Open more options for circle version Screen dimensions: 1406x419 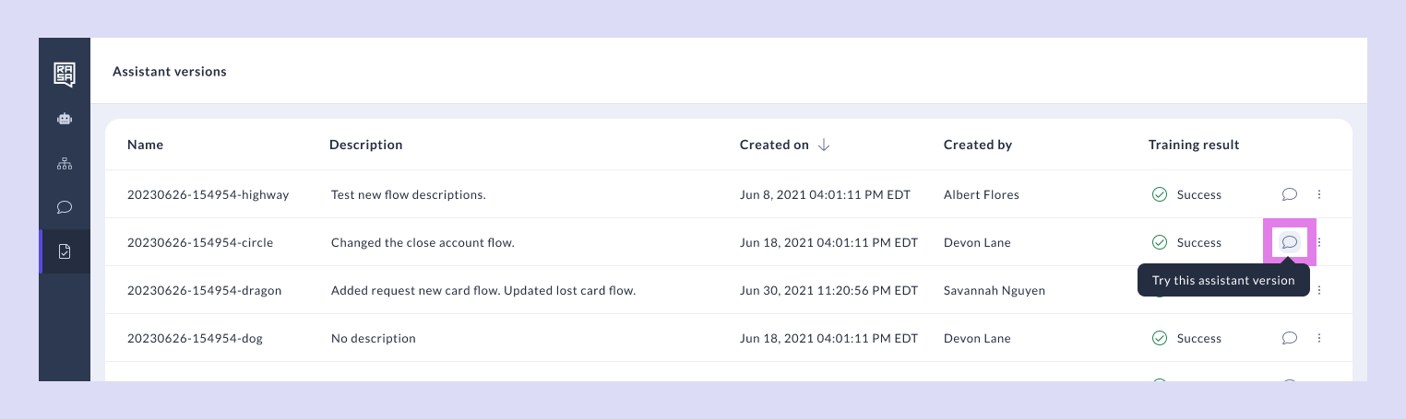point(1319,242)
